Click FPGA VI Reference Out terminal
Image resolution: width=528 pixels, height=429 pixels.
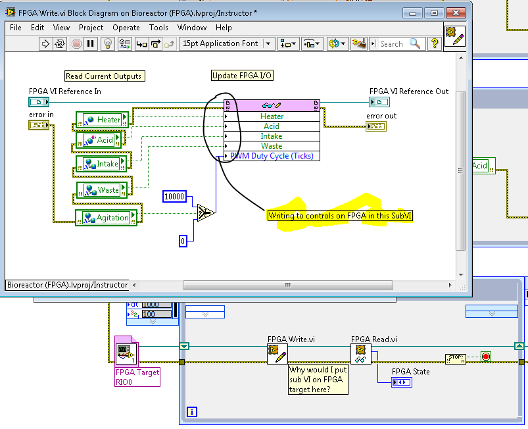tap(379, 102)
